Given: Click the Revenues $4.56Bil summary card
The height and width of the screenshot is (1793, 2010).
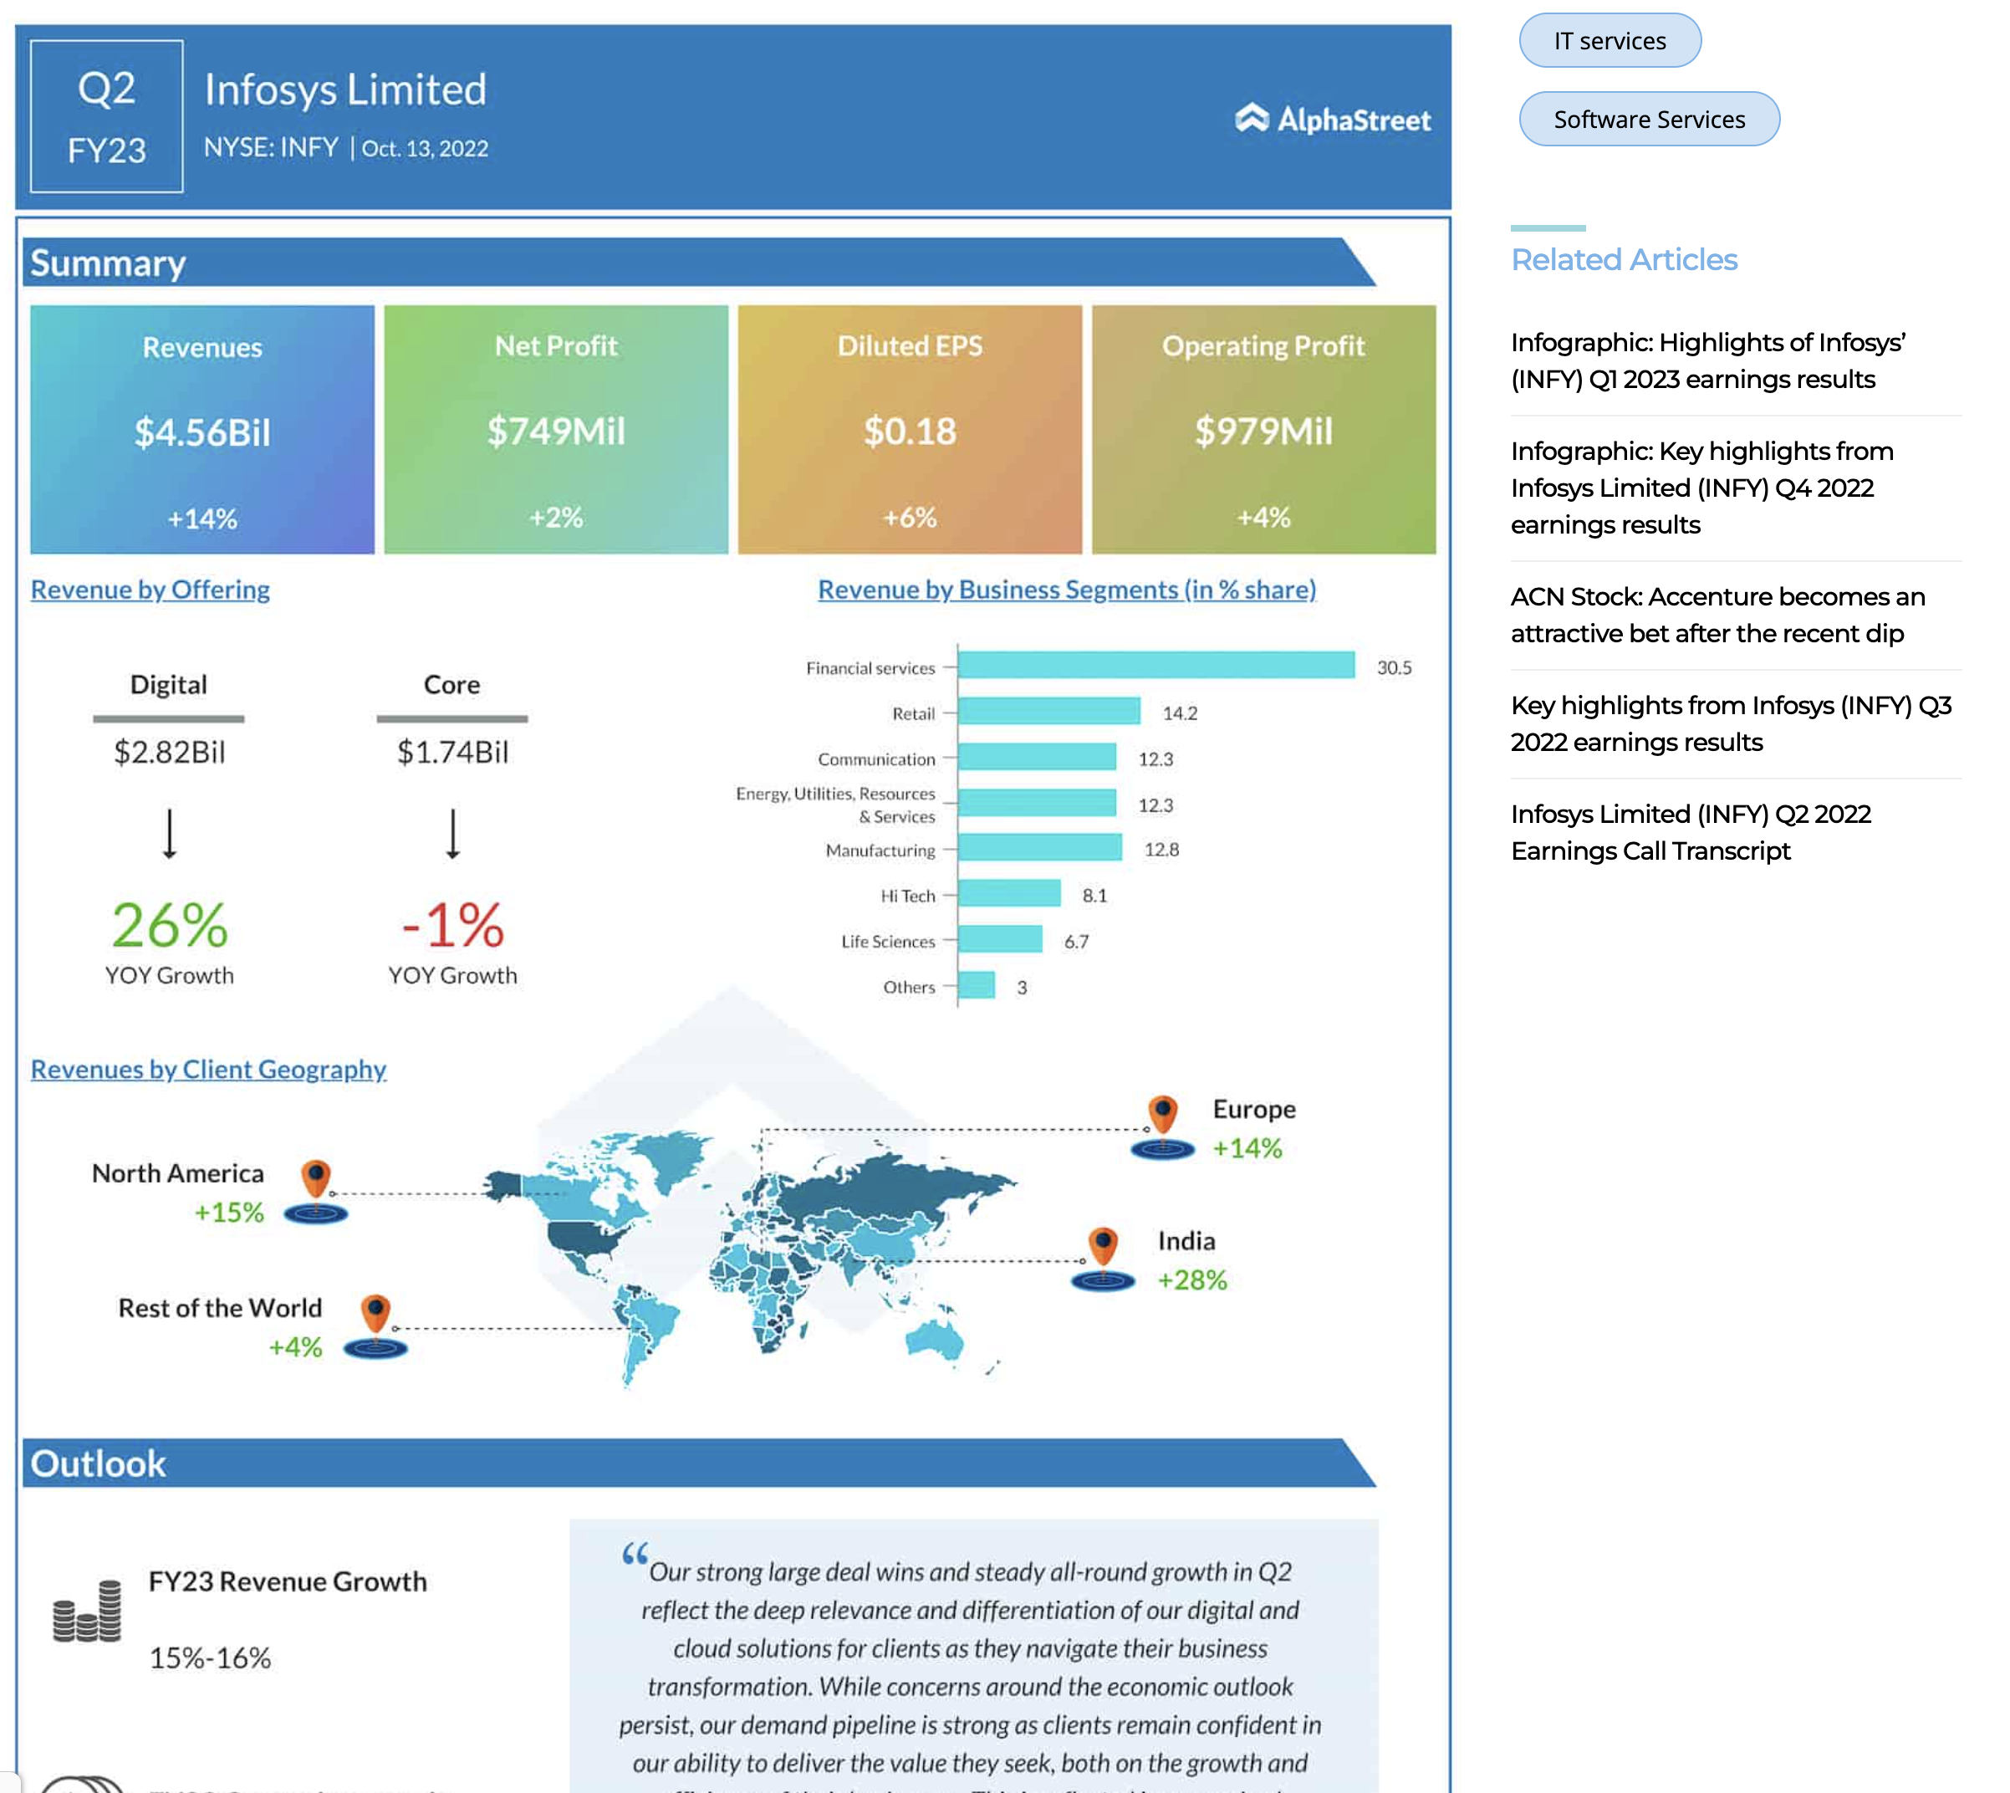Looking at the screenshot, I should (202, 430).
